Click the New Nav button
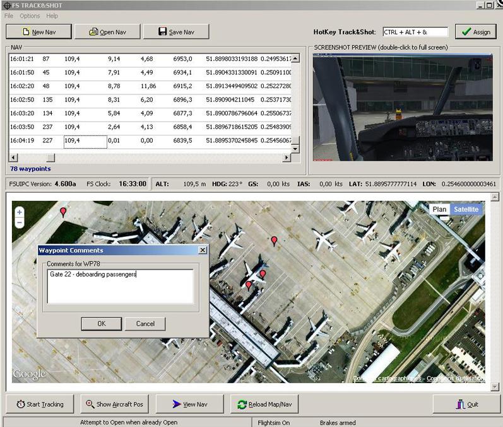Image resolution: width=503 pixels, height=427 pixels. point(38,31)
